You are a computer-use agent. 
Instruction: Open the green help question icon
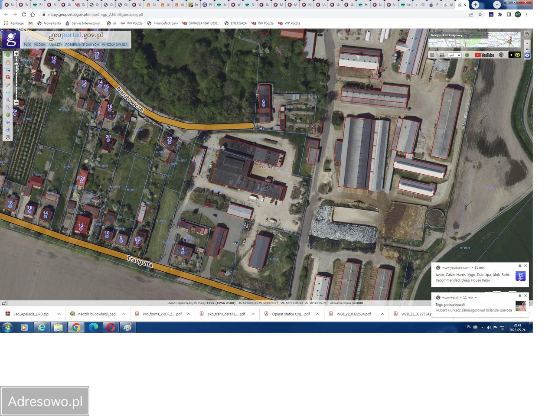coord(467,55)
